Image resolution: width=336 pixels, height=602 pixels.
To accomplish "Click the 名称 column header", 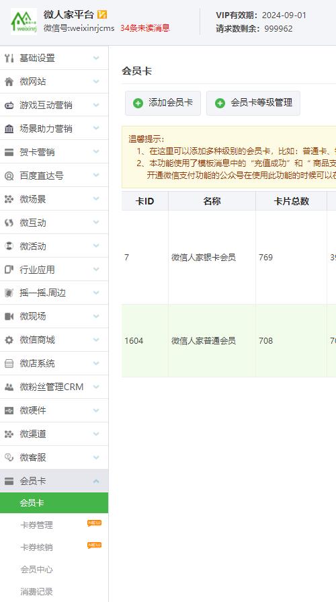I will (212, 201).
